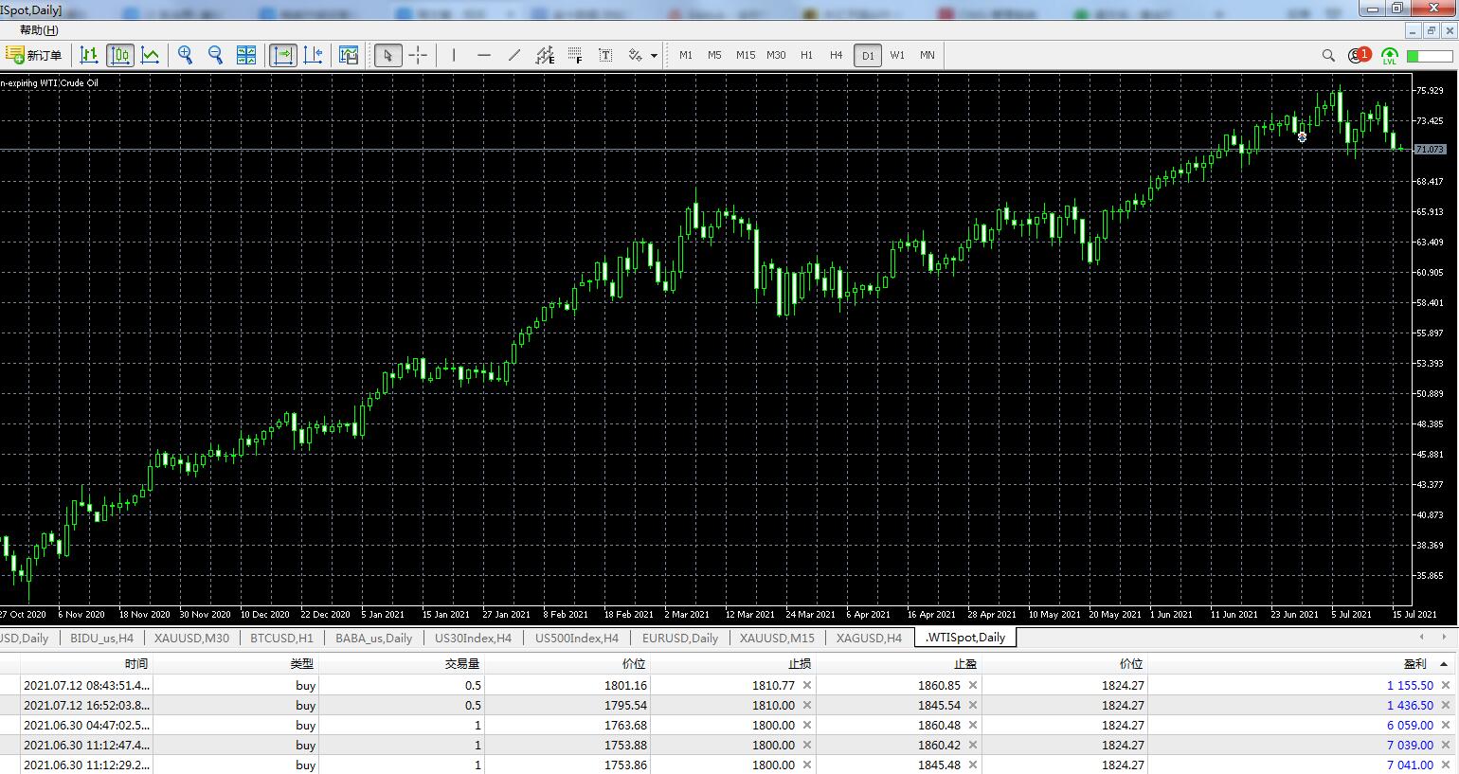Expand the arrows dropdown arrow
This screenshot has height=774, width=1459.
point(654,55)
